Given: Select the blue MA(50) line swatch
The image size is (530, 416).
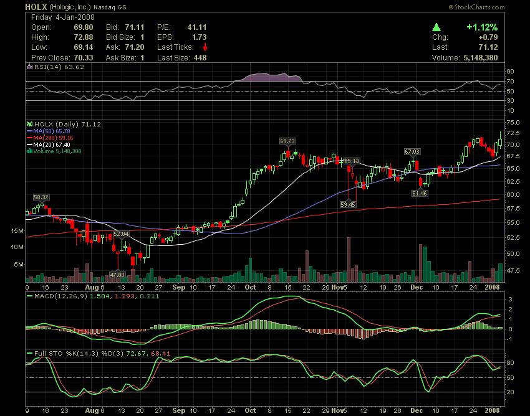Looking at the screenshot, I should click(30, 131).
